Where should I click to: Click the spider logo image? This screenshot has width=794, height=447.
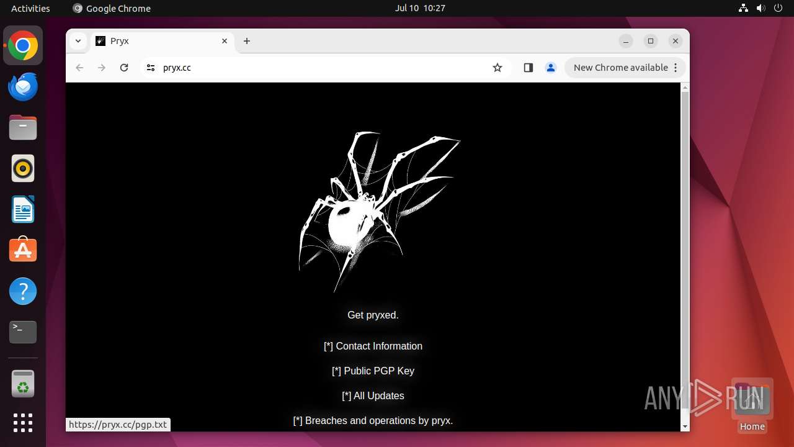[378, 211]
